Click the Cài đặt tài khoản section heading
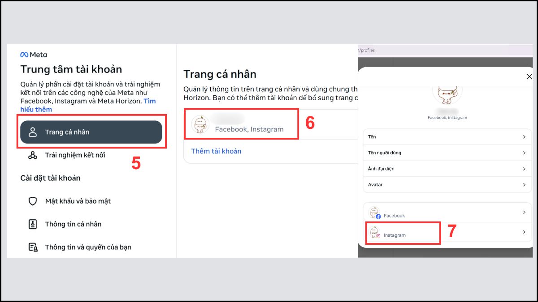538x302 pixels. point(50,178)
